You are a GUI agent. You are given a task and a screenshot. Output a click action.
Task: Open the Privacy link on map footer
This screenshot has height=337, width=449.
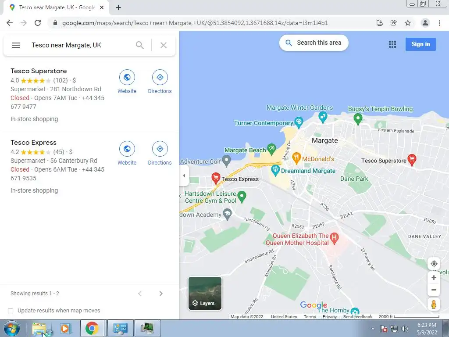tap(329, 317)
